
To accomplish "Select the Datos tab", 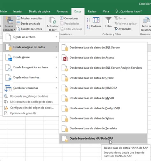I will [x=78, y=11].
